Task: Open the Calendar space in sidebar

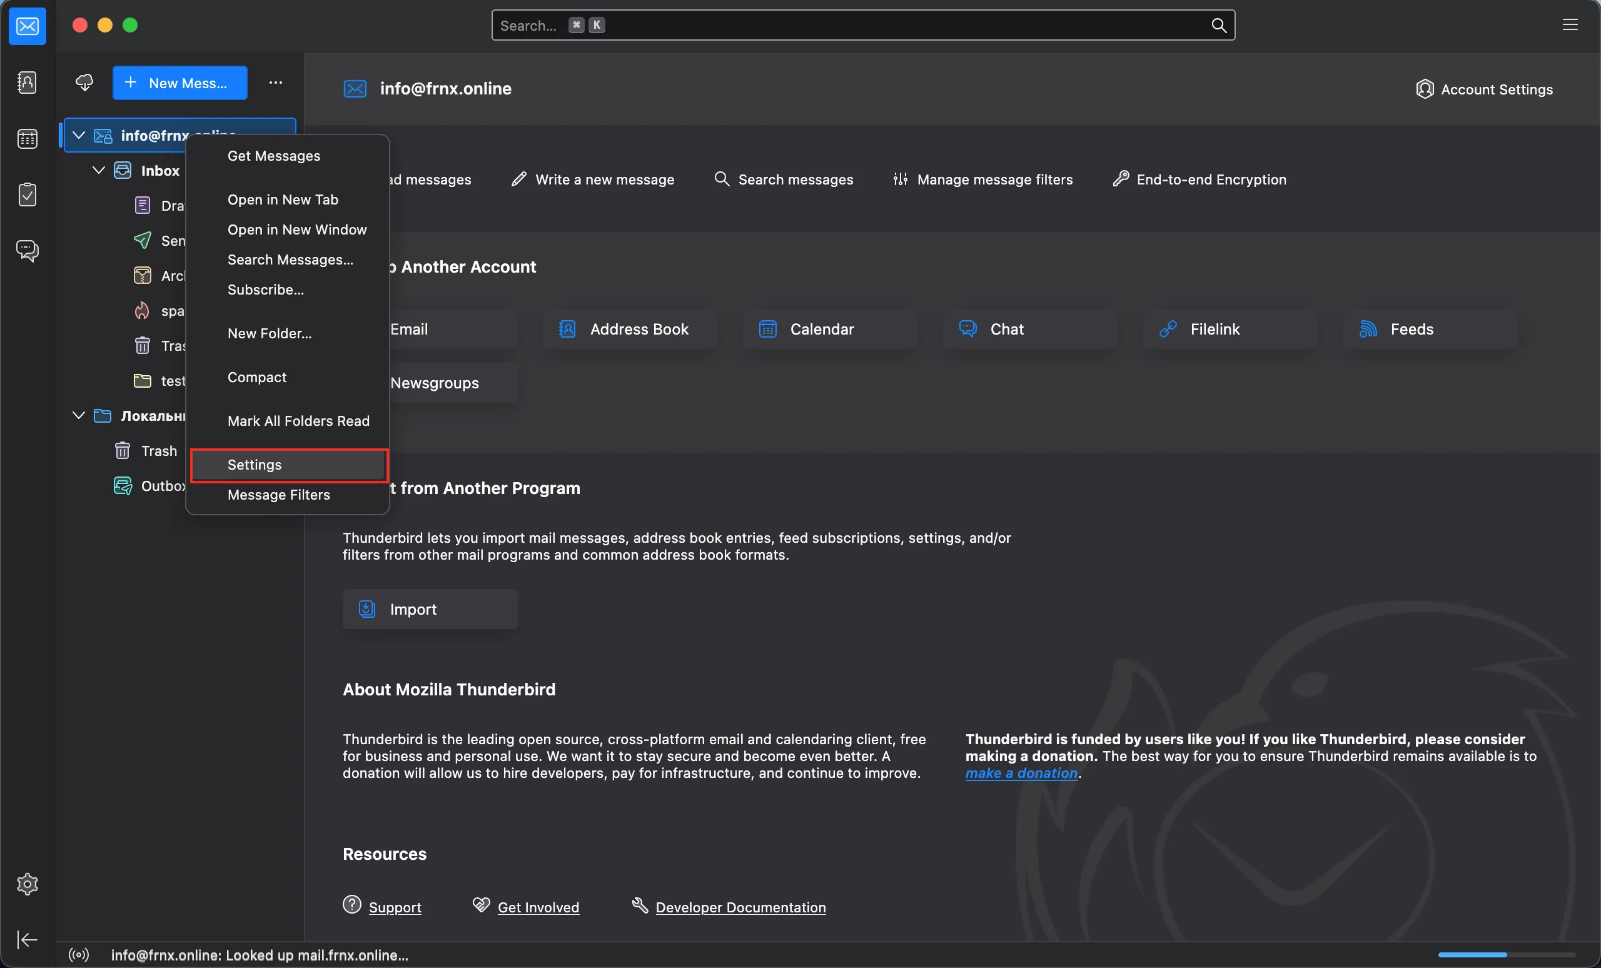Action: pos(28,138)
